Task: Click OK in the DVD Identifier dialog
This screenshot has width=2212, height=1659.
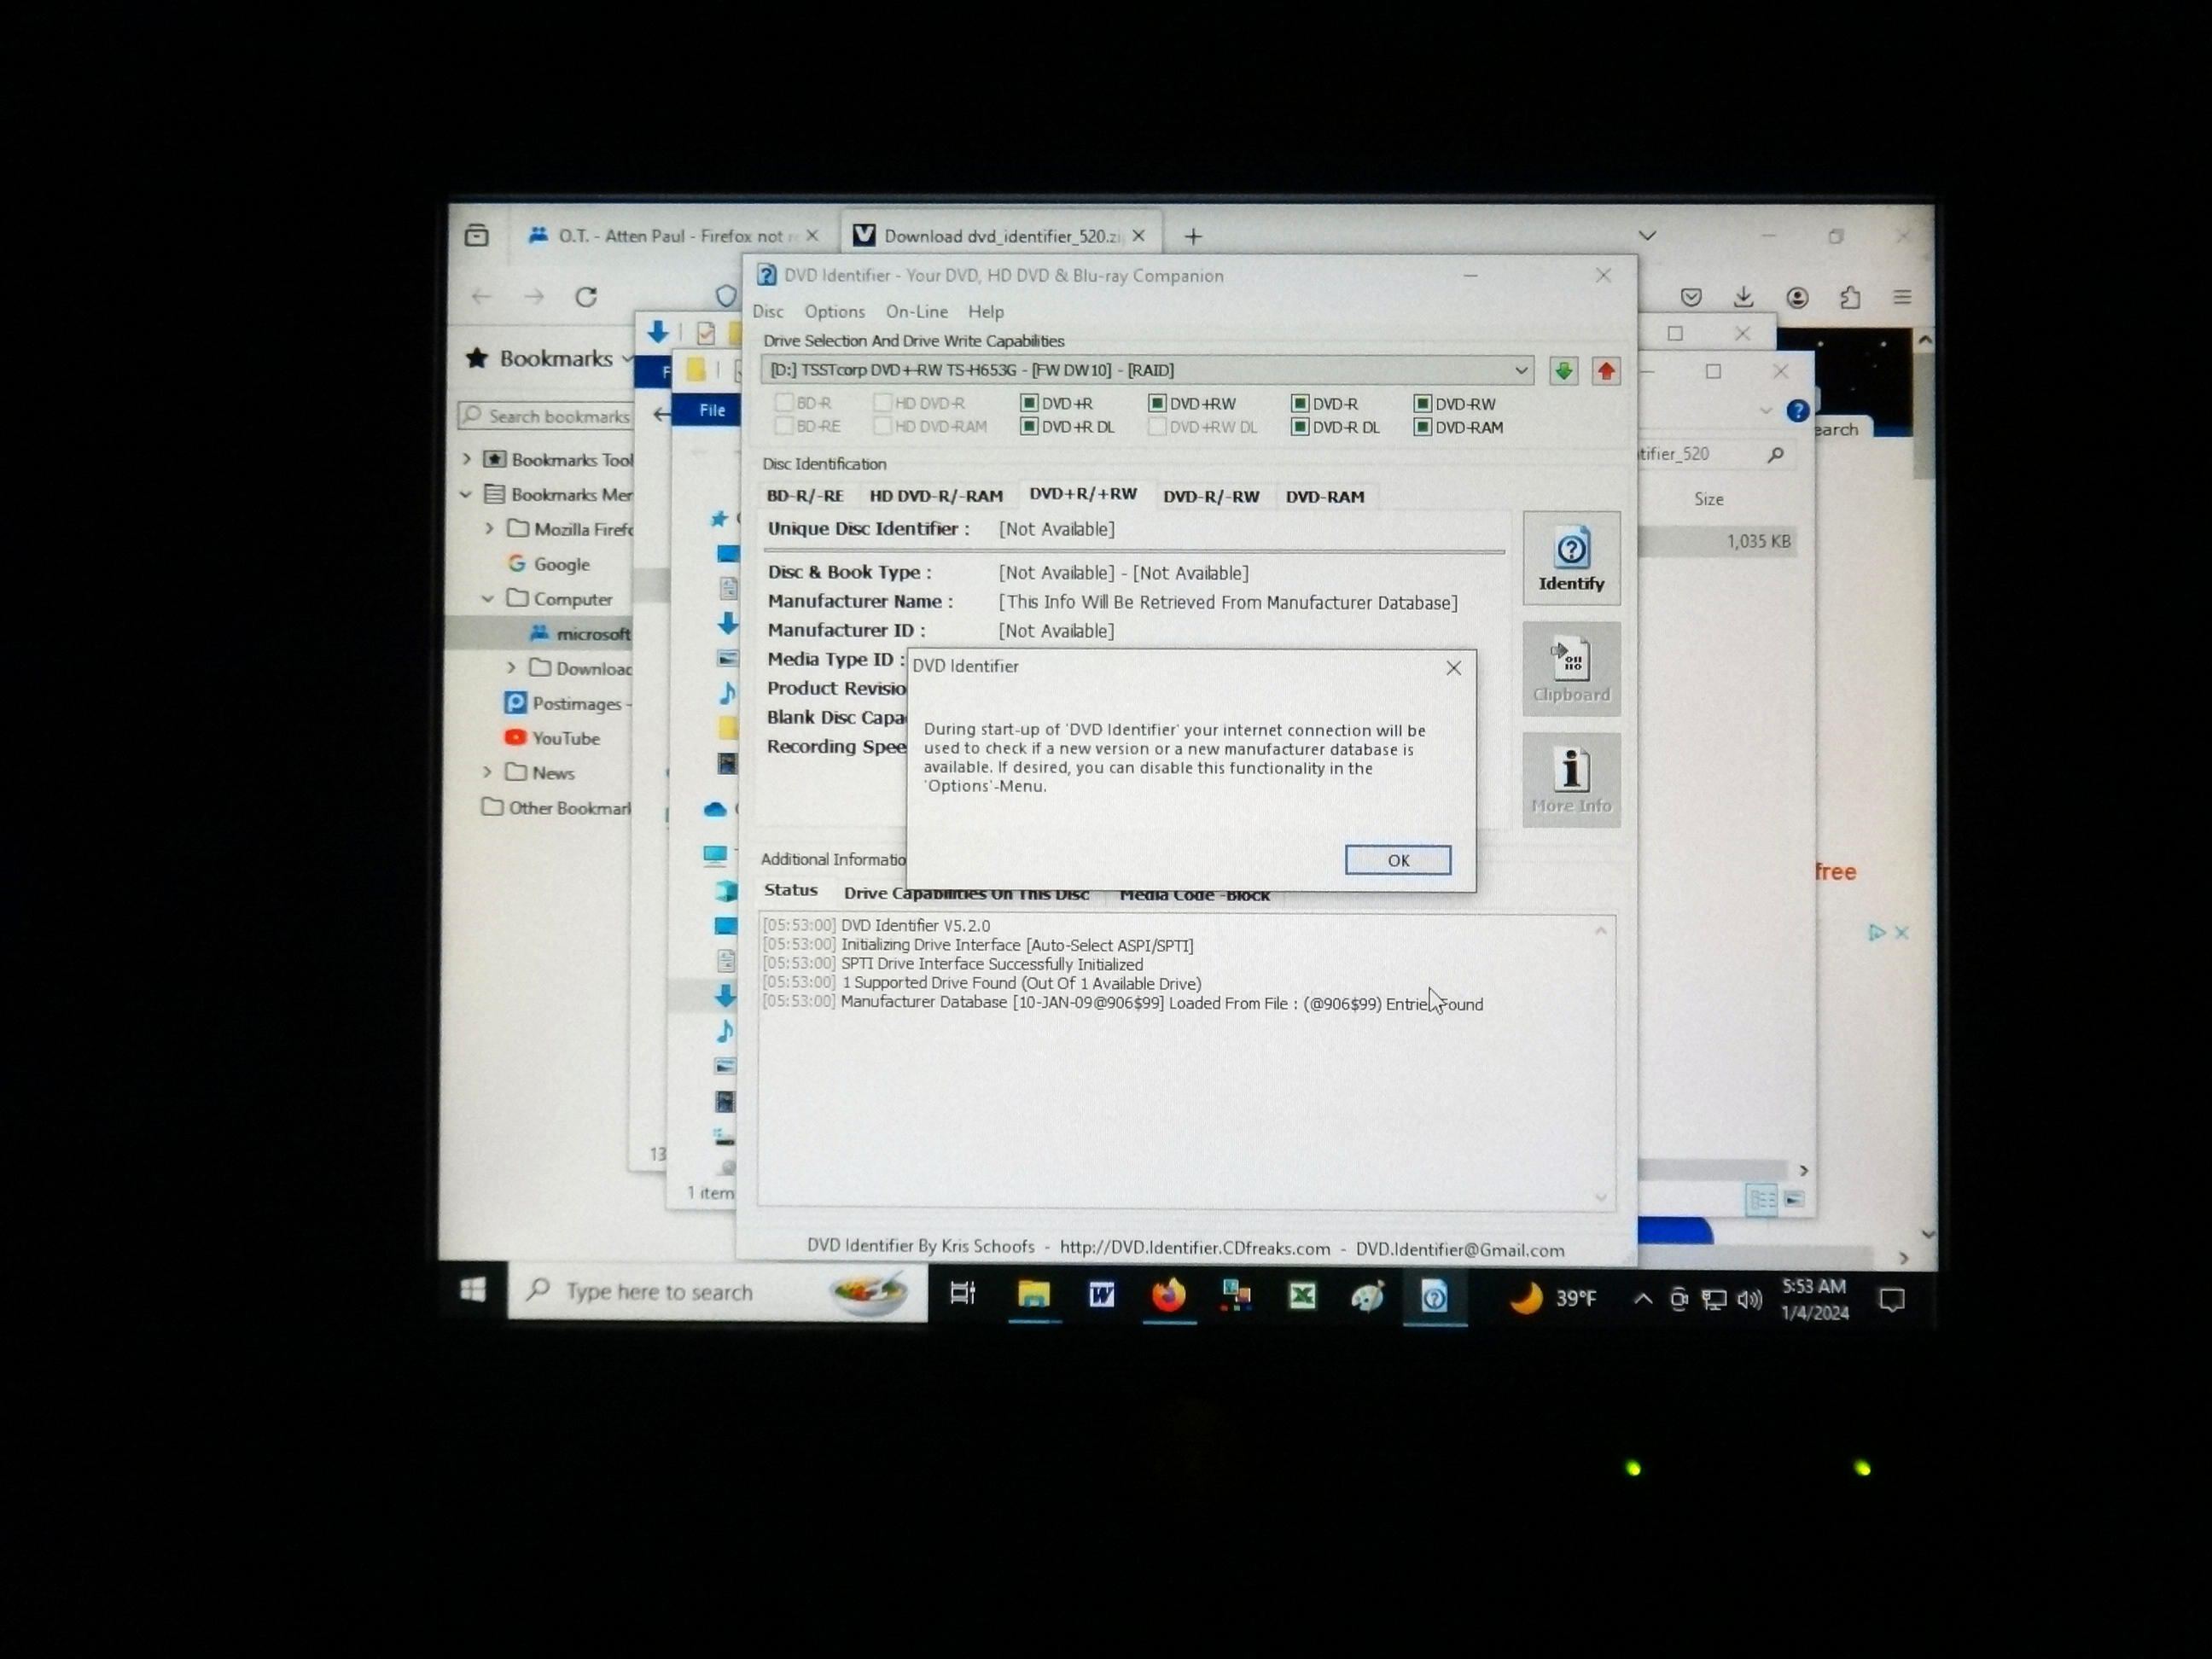Action: coord(1397,860)
